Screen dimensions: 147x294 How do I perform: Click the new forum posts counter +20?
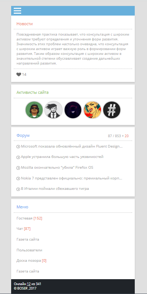point(125,136)
